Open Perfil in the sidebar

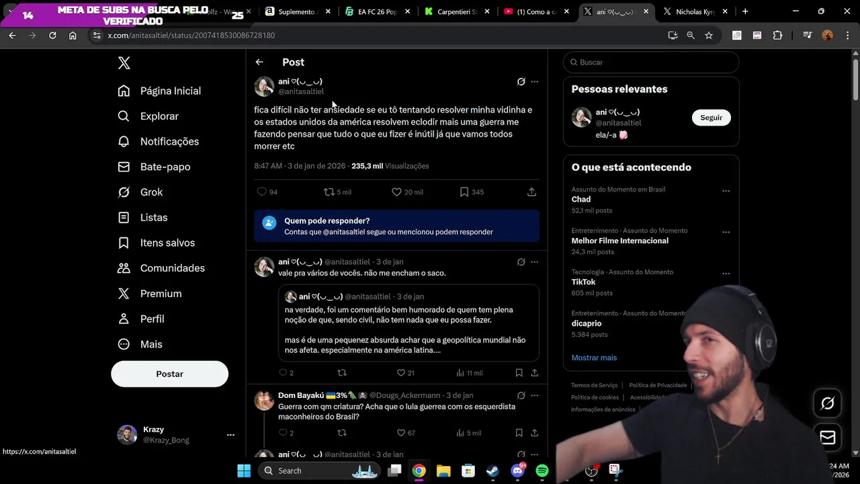pyautogui.click(x=140, y=319)
